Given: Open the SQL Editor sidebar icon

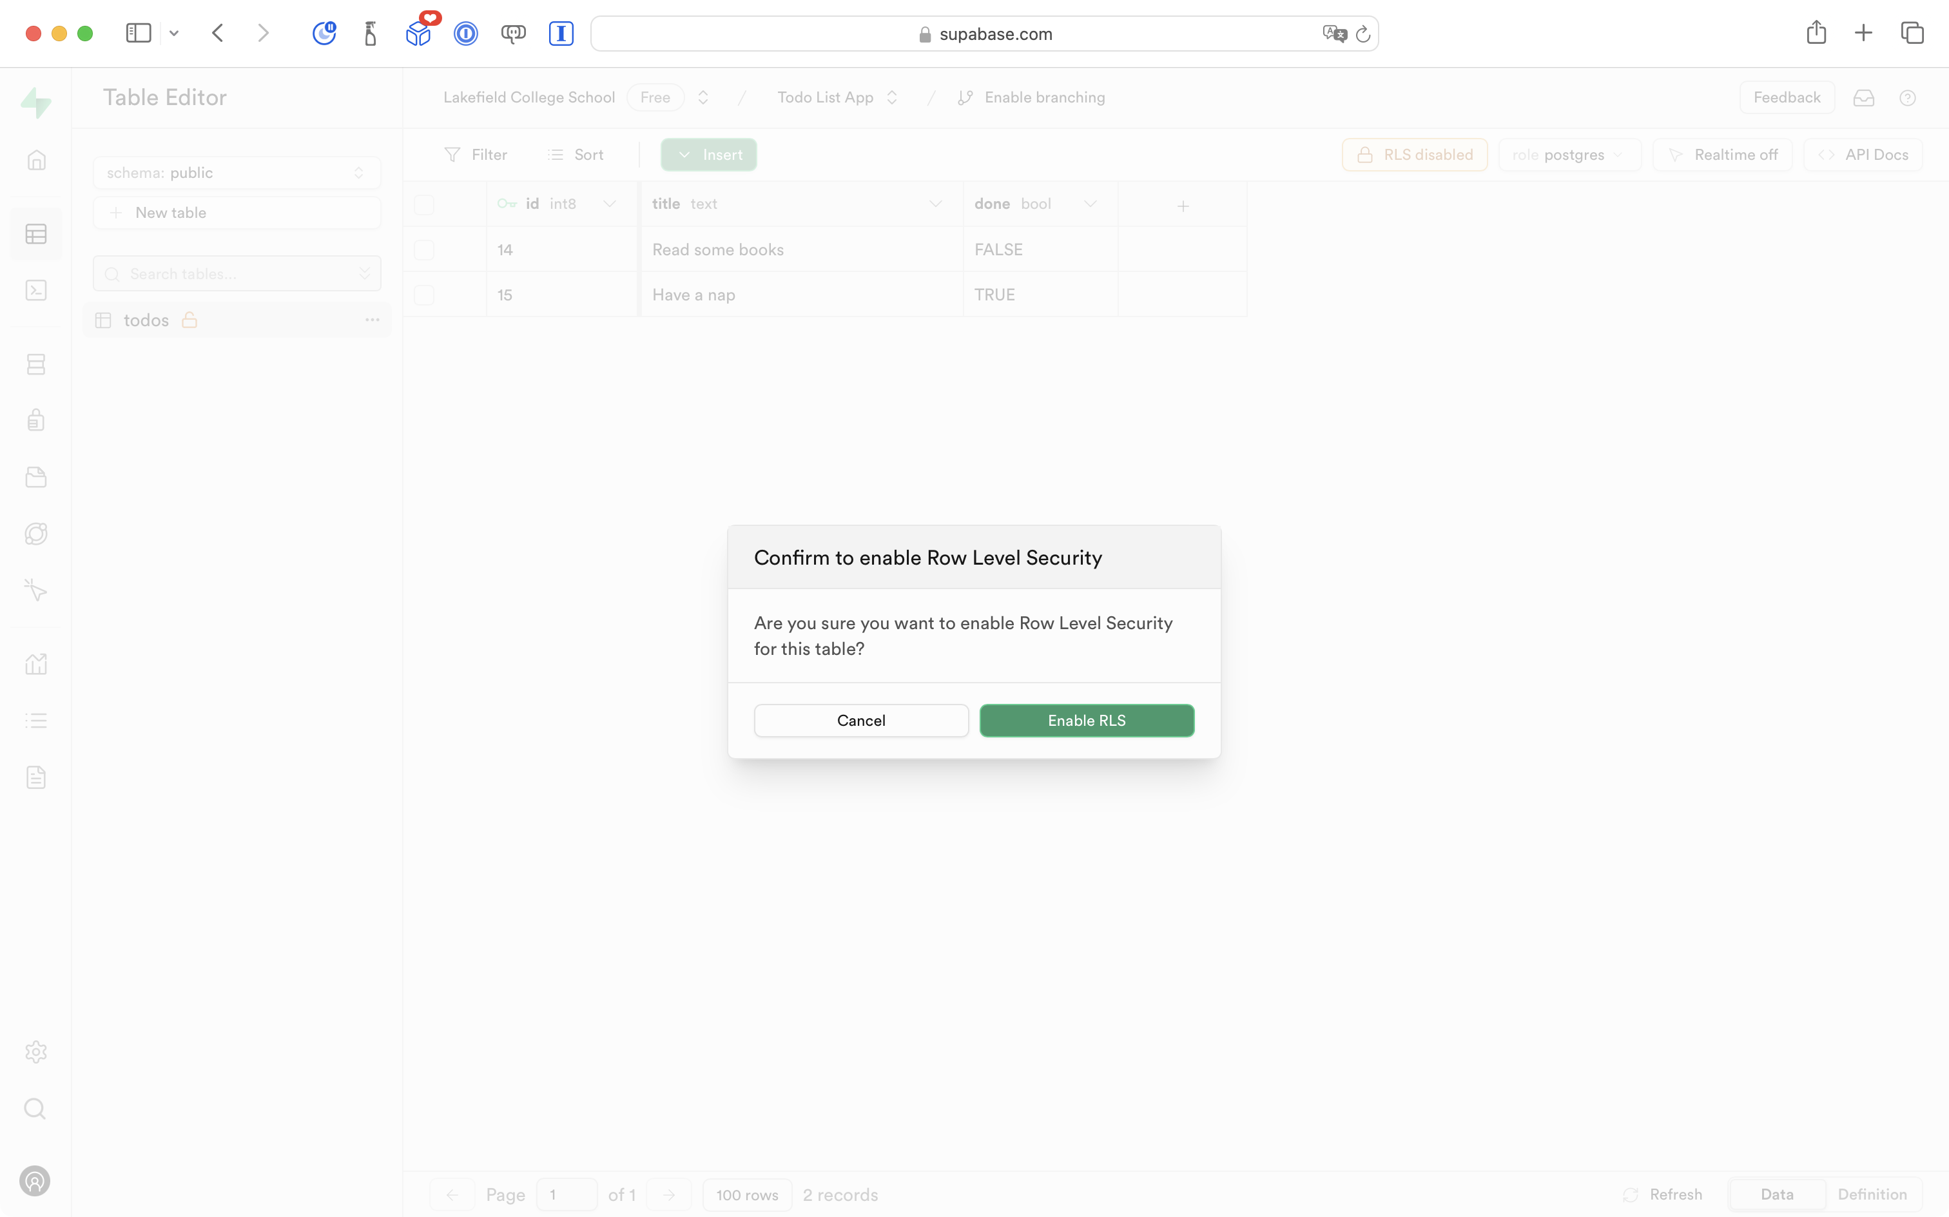Looking at the screenshot, I should click(36, 291).
